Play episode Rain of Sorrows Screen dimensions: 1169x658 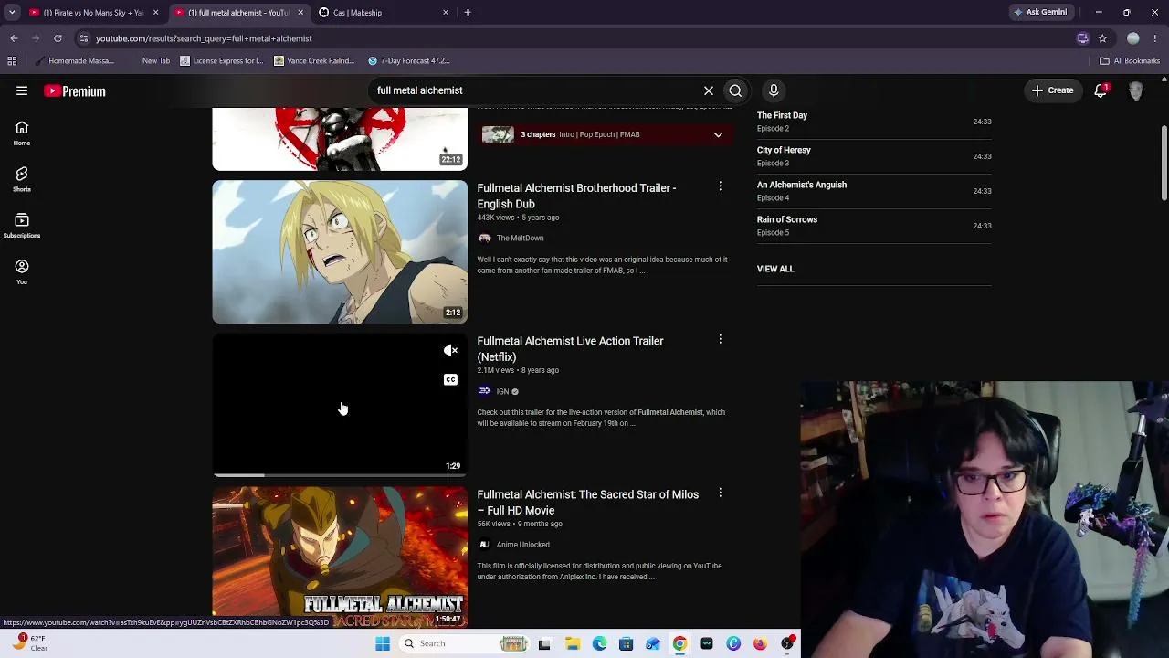[874, 226]
